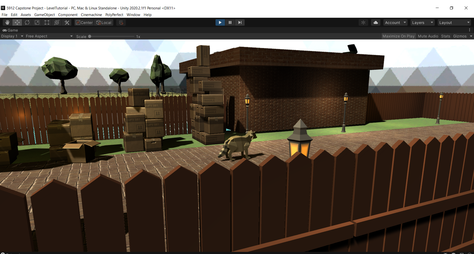Select the Hand tool
Screen dimensions: 474x254
pos(7,23)
